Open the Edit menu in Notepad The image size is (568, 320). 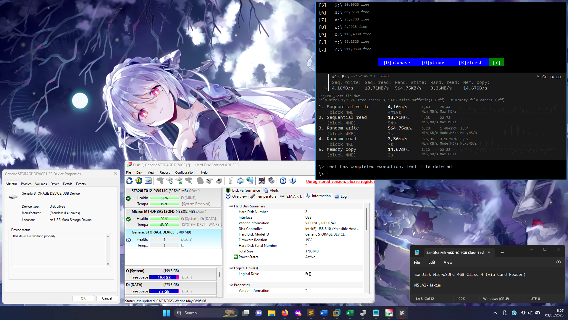[432, 262]
